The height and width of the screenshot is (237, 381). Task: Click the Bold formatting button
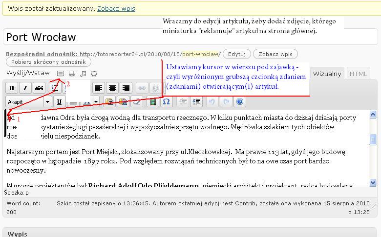pos(12,88)
